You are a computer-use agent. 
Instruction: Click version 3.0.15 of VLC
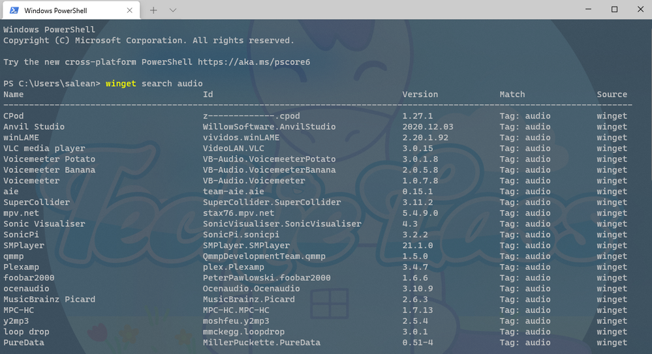[418, 149]
